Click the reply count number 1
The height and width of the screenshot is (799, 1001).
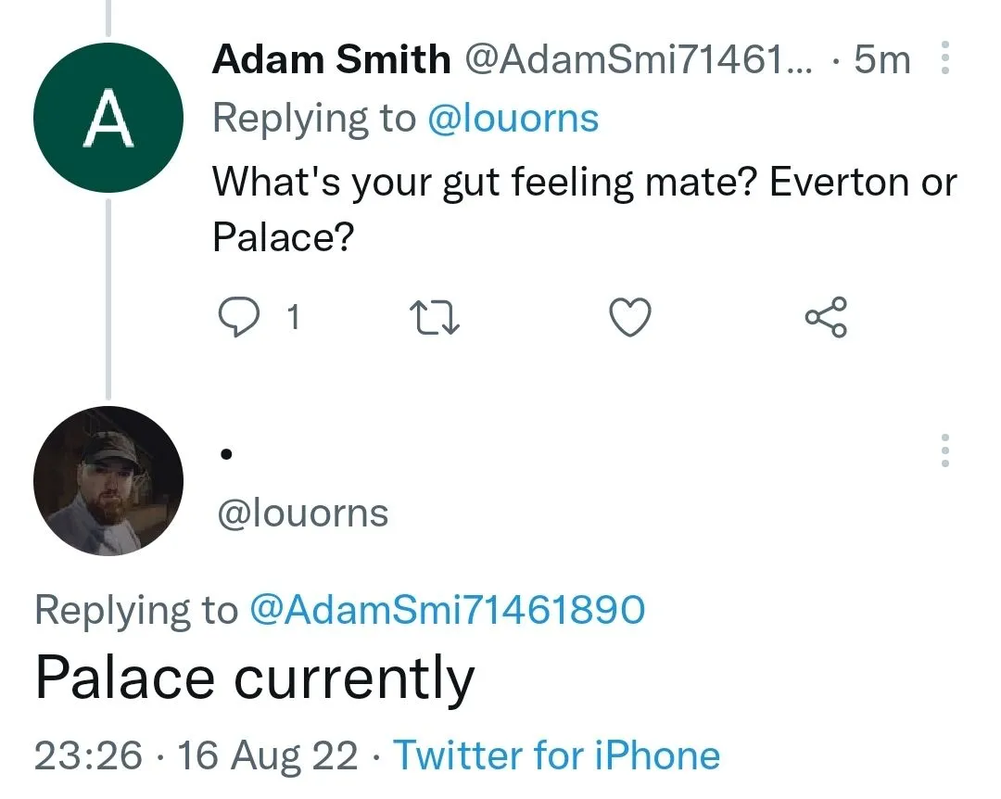(293, 318)
